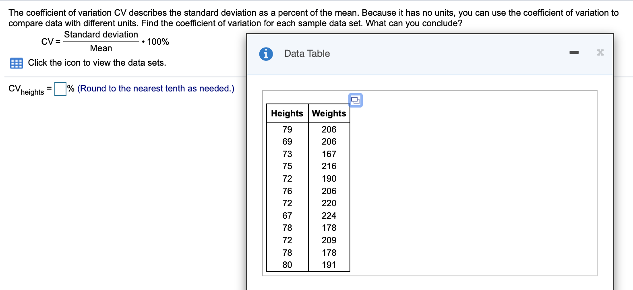Click the weight value 190
Image resolution: width=633 pixels, height=290 pixels.
(329, 179)
